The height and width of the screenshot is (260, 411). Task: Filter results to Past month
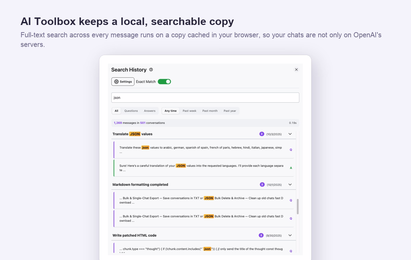pyautogui.click(x=210, y=111)
